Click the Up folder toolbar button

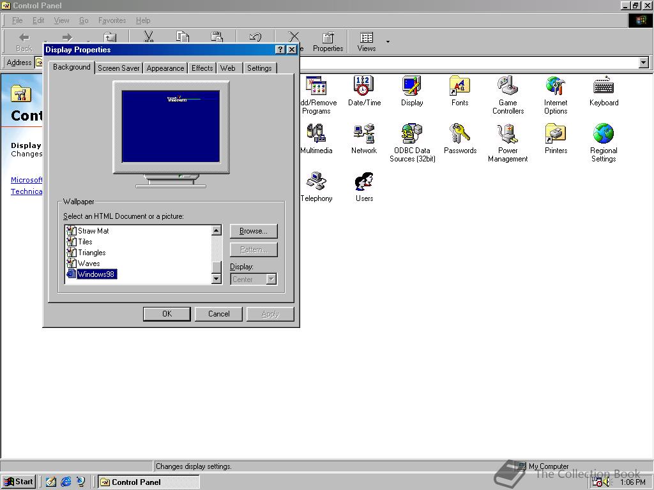point(110,38)
